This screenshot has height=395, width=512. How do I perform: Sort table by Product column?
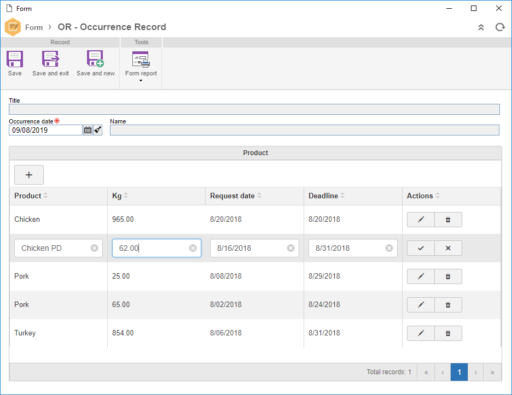[45, 196]
